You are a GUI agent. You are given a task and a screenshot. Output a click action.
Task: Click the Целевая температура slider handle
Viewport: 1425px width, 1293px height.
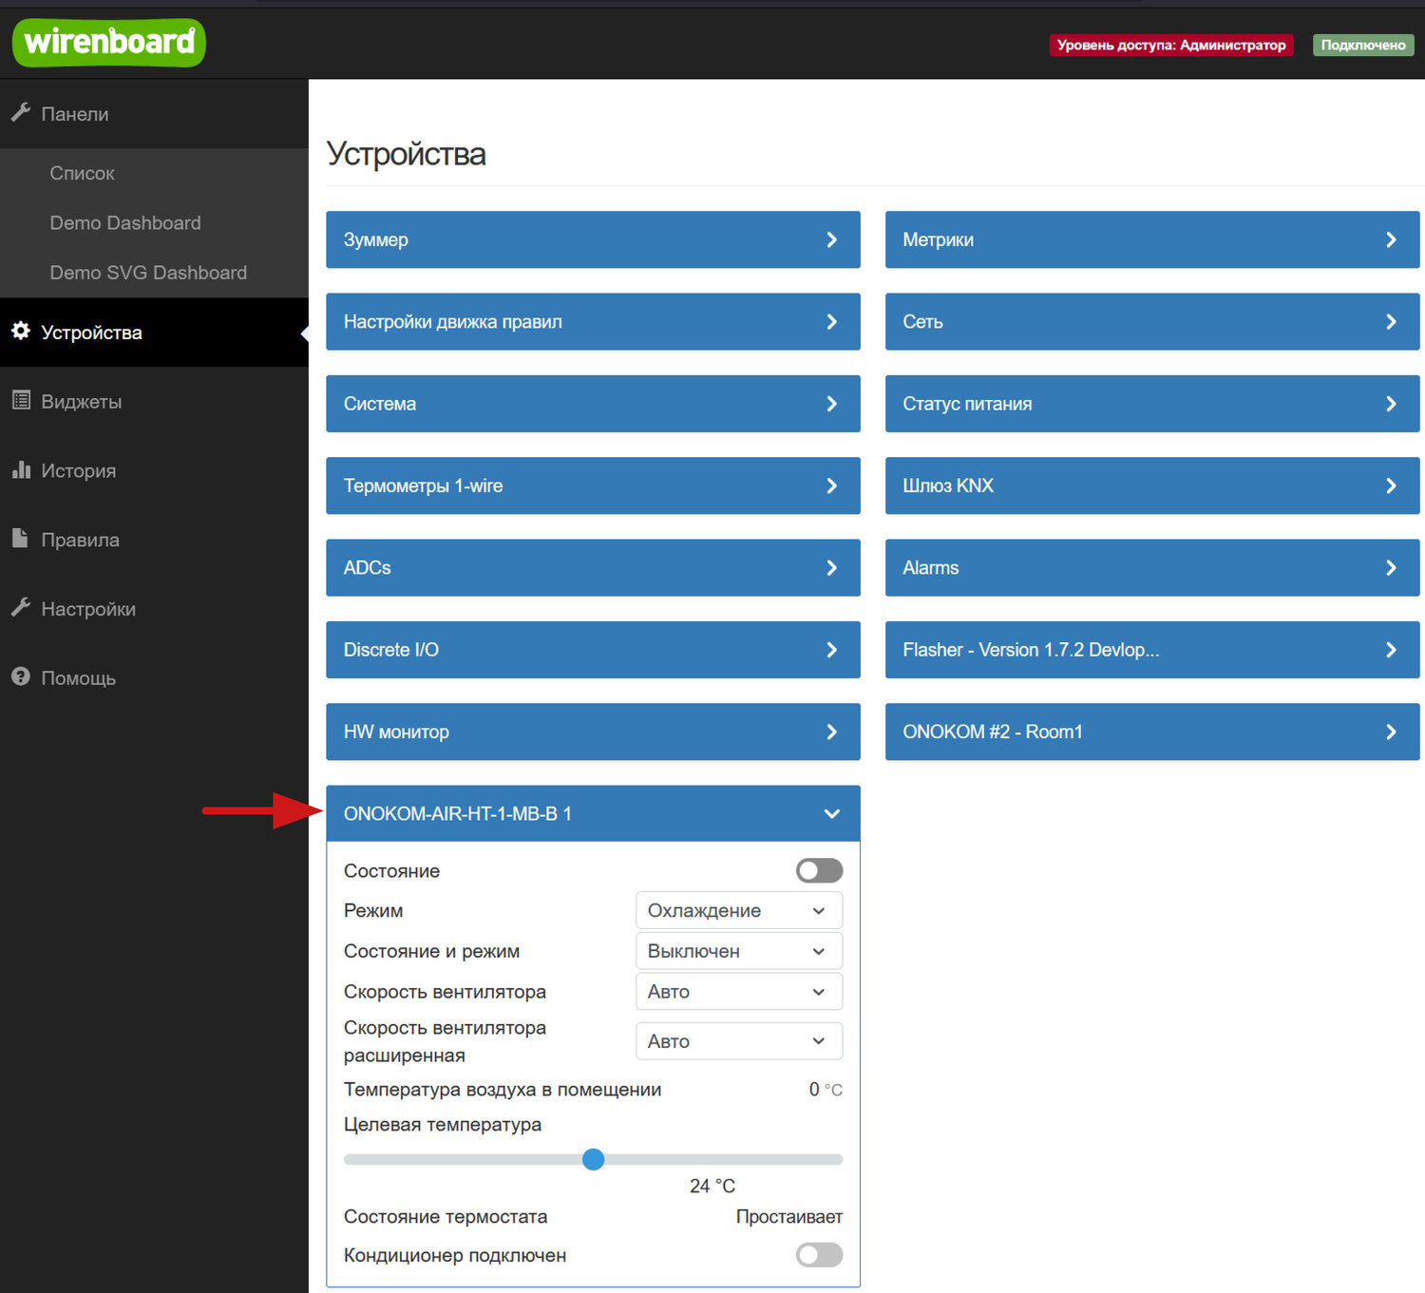point(593,1159)
